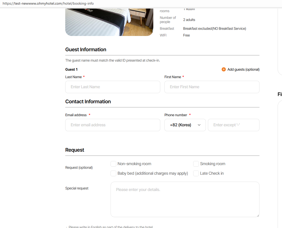Click the Add guests (optional) link text
The width and height of the screenshot is (282, 228).
(243, 69)
